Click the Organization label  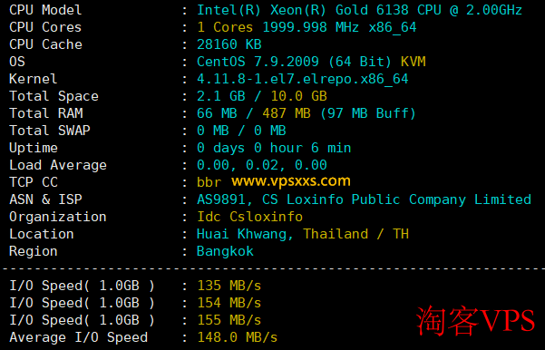tap(58, 217)
